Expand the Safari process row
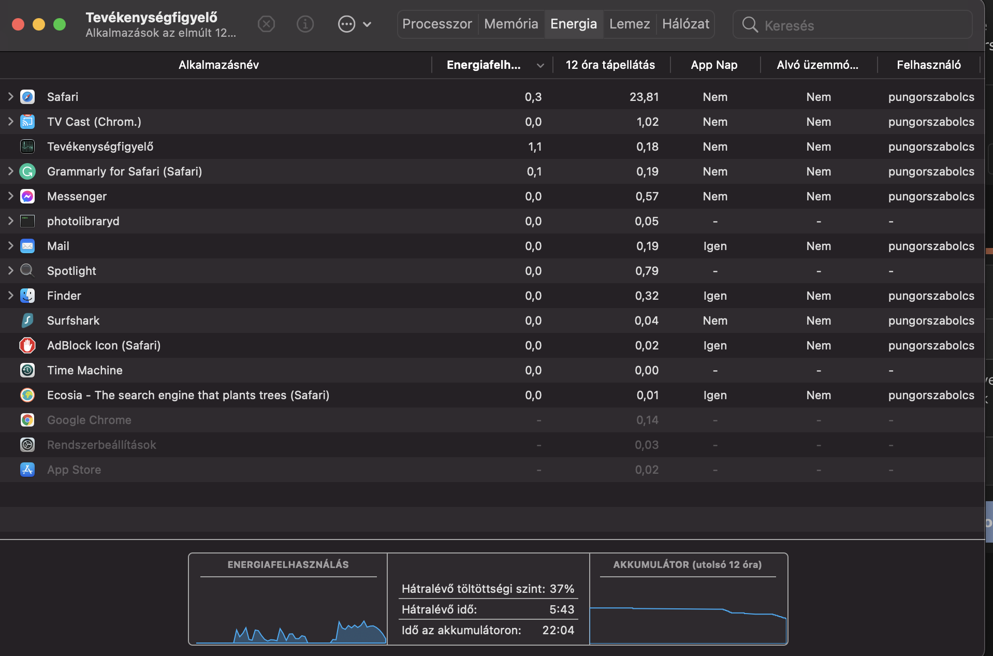The height and width of the screenshot is (656, 993). click(10, 97)
